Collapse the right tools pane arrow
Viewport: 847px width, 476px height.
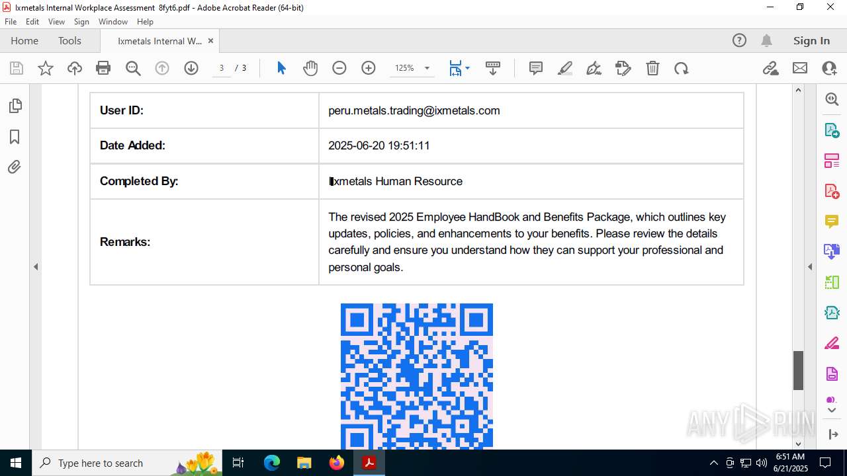pos(810,267)
